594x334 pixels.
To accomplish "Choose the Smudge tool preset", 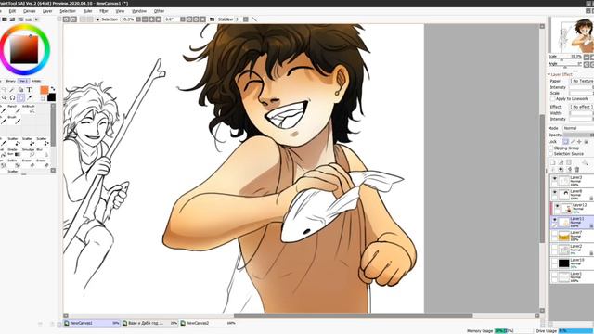I will pyautogui.click(x=28, y=152).
